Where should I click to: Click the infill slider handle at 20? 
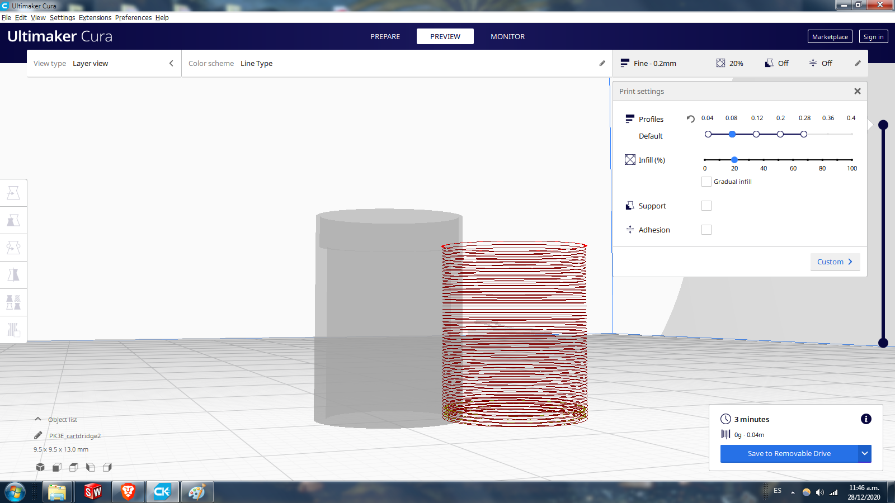pyautogui.click(x=734, y=160)
